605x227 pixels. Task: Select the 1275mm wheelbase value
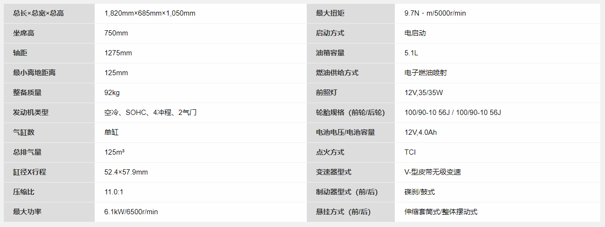coord(118,53)
